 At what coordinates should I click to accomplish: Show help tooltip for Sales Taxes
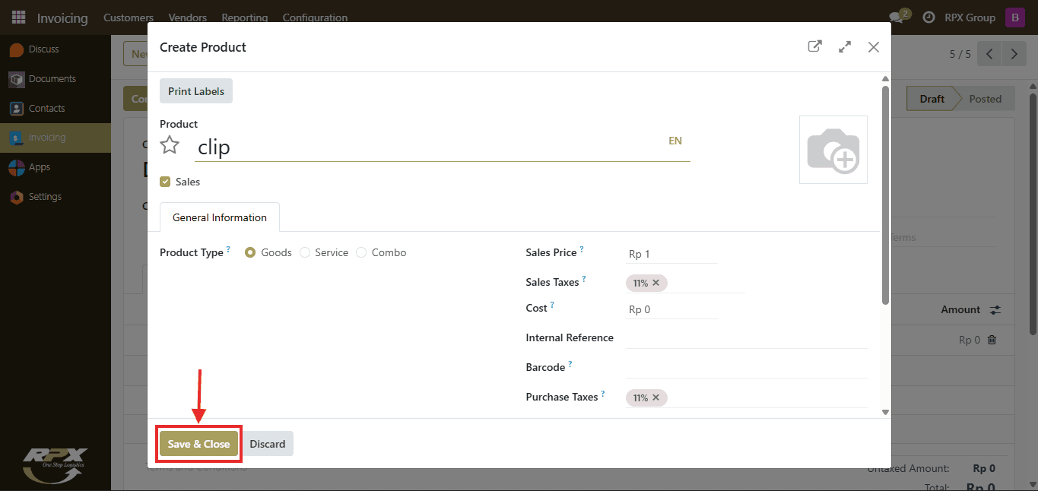(584, 279)
